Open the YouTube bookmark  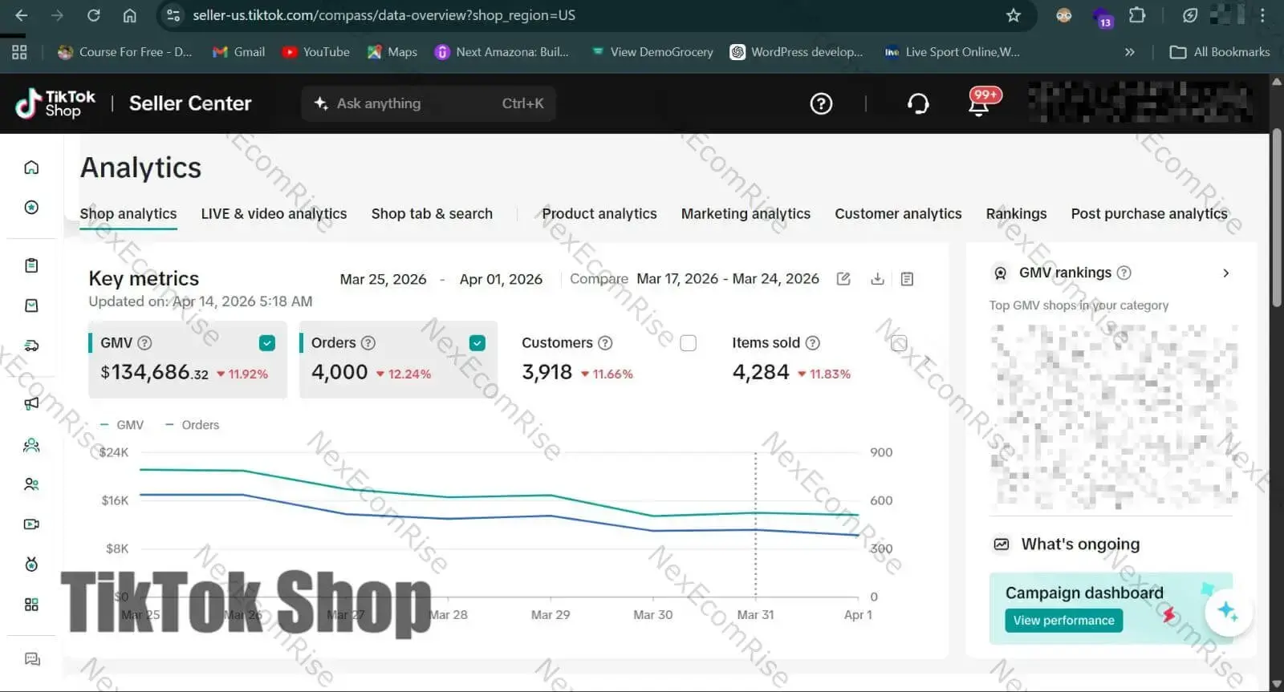(315, 52)
